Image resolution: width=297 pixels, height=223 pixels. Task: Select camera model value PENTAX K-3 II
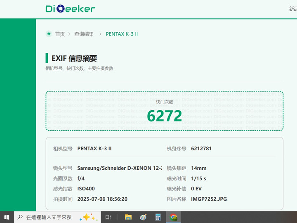click(94, 149)
